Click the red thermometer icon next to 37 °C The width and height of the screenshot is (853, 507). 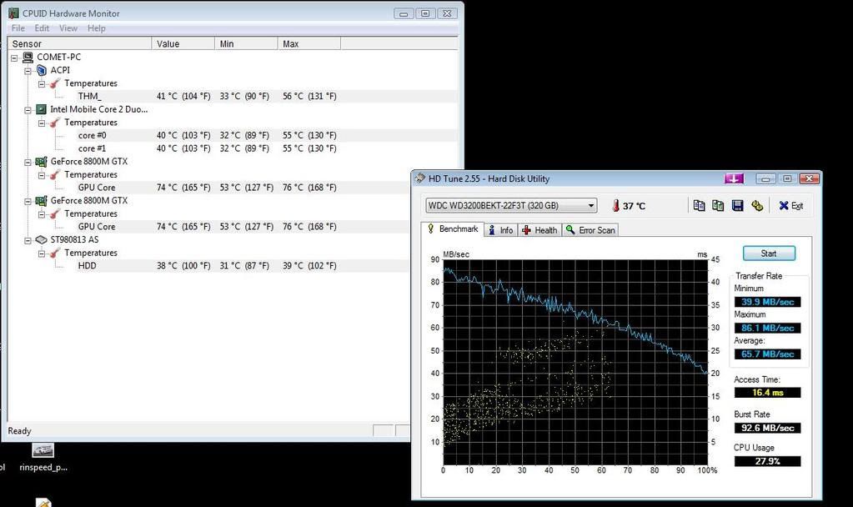pos(616,206)
